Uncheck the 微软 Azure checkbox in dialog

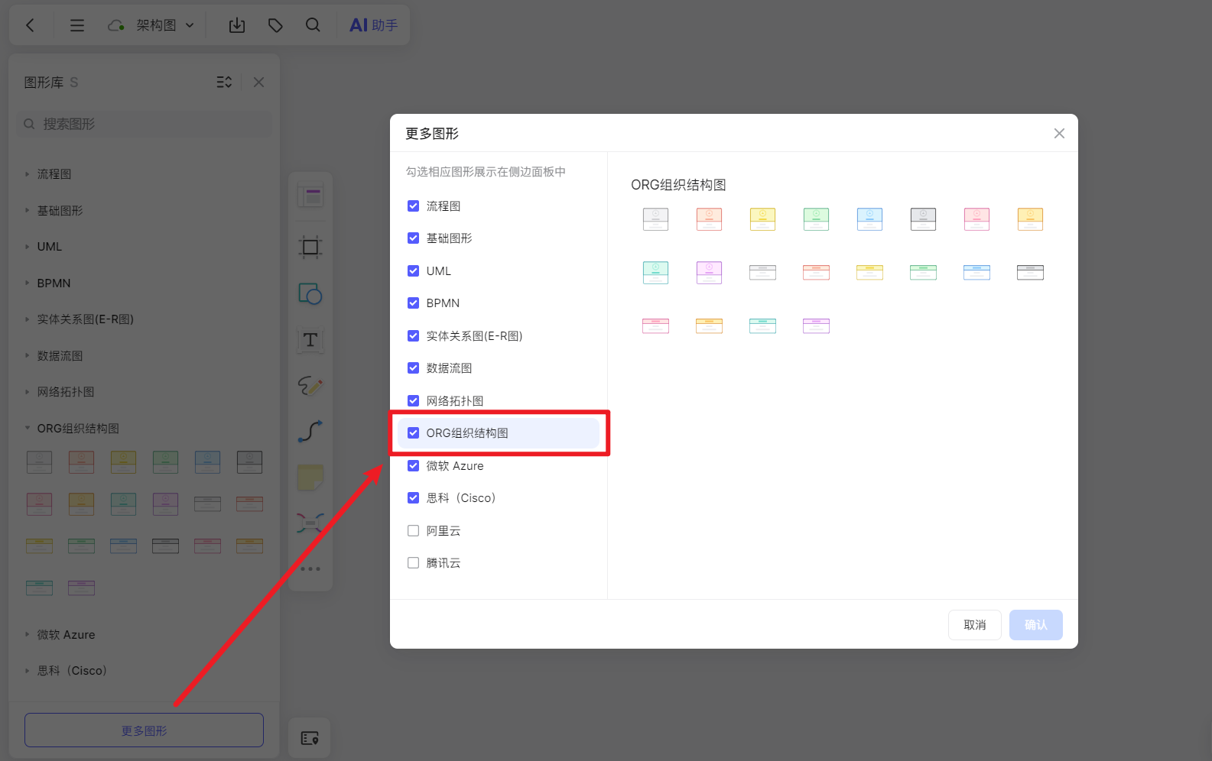click(413, 465)
